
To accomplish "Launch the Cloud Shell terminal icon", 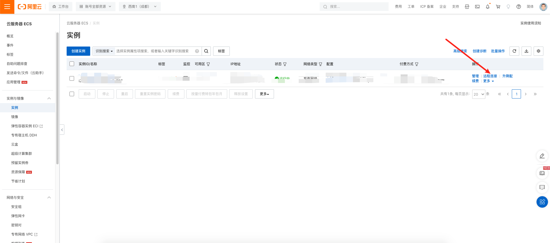I will pyautogui.click(x=477, y=7).
